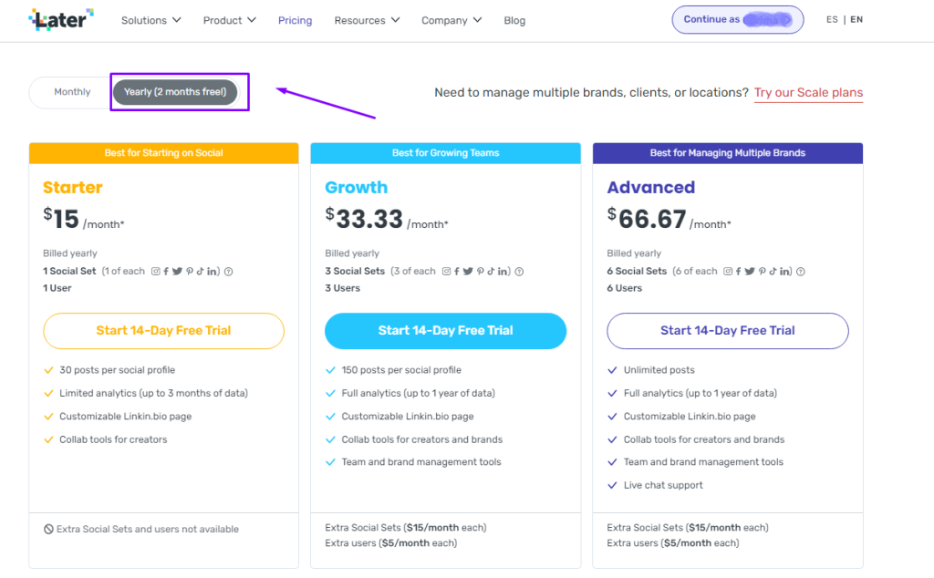Screen dimensions: 934x578
Task: Click LinkedIn icon in Starter plan
Action: click(212, 272)
